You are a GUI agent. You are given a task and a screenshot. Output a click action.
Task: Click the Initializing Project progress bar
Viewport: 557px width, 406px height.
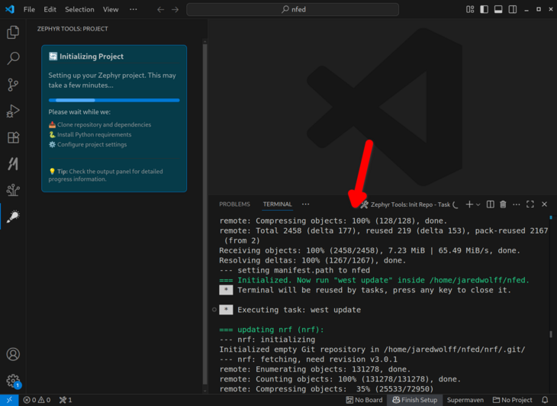114,100
